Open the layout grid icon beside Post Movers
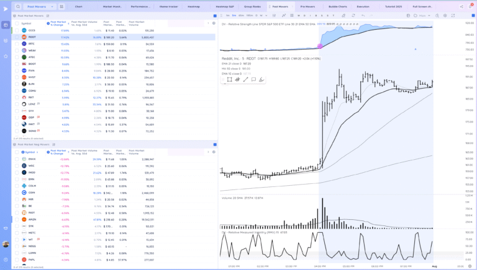Image resolution: width=477 pixels, height=270 pixels. point(61,6)
